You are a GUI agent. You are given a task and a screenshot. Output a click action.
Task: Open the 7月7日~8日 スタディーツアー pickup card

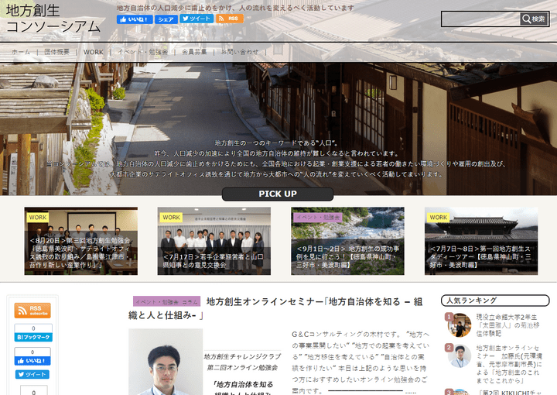click(481, 241)
